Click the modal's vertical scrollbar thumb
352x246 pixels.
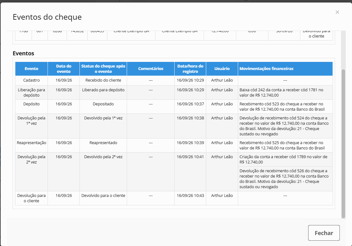point(343,143)
